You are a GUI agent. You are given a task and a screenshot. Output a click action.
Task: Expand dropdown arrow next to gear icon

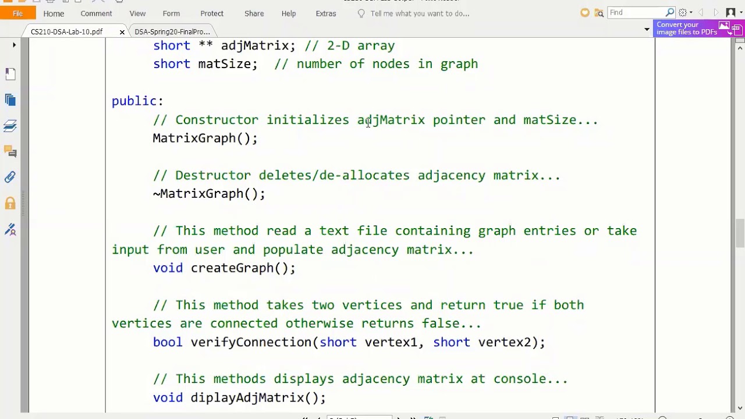click(x=691, y=13)
